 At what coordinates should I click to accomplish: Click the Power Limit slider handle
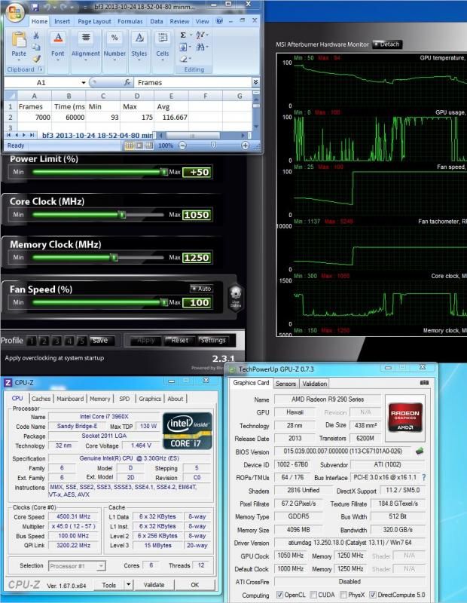coord(164,172)
